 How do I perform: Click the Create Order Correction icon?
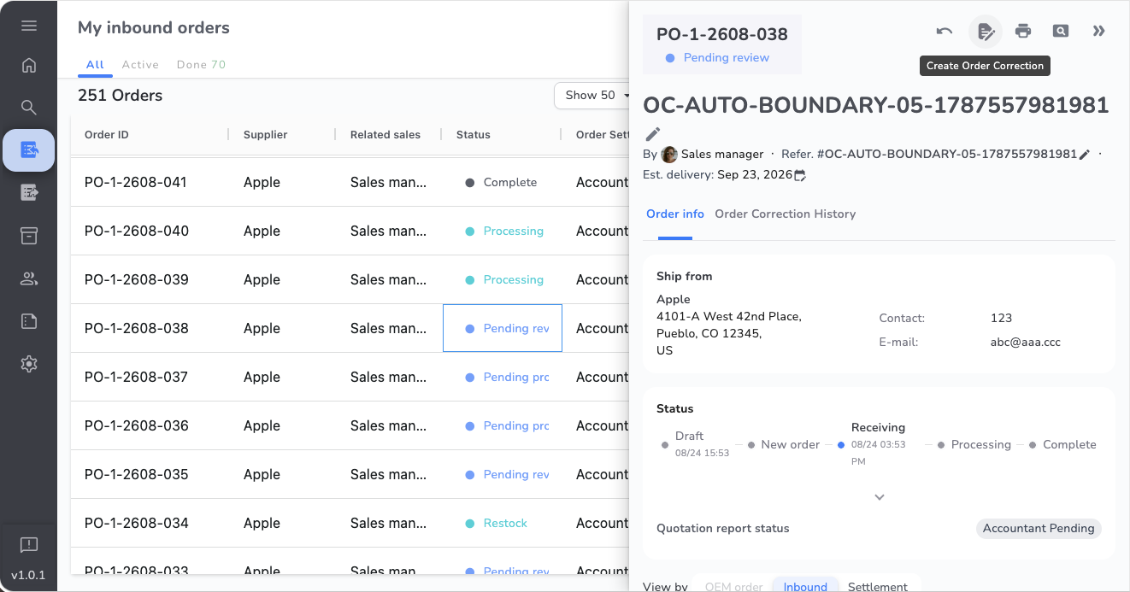pos(986,32)
